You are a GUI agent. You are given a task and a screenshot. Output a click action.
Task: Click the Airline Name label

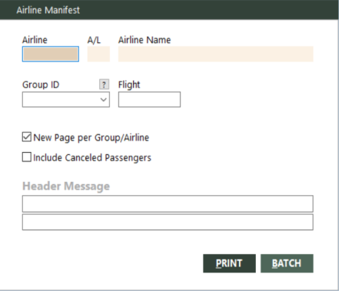click(x=145, y=40)
